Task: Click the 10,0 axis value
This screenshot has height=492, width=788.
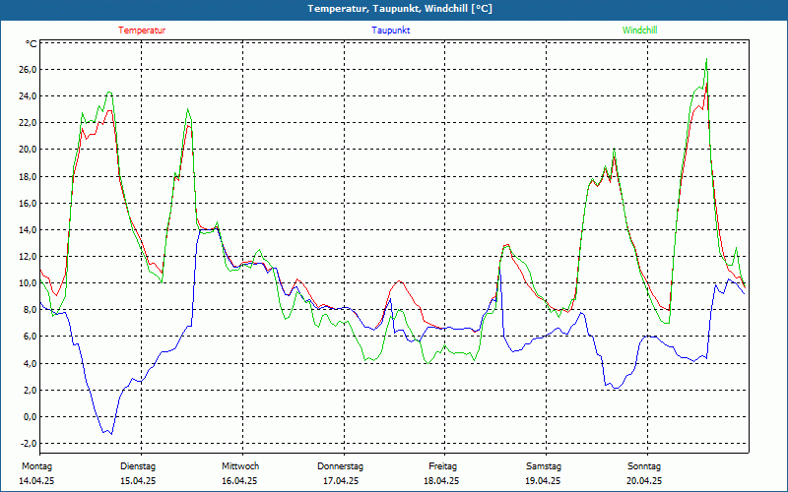Action: click(28, 282)
